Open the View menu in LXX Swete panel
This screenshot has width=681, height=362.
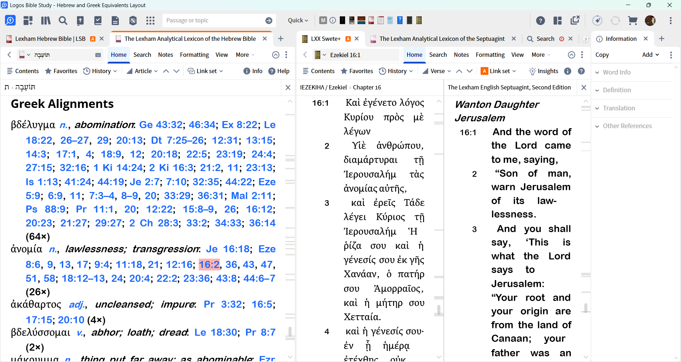click(x=517, y=55)
